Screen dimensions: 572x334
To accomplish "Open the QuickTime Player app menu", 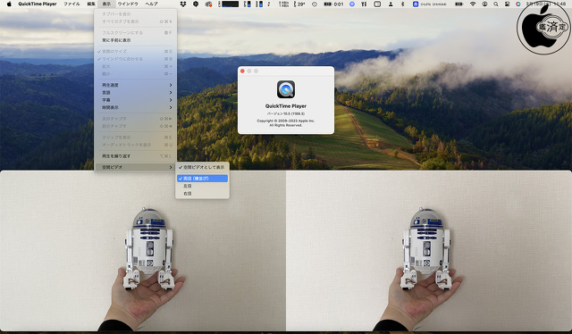I will pos(38,4).
